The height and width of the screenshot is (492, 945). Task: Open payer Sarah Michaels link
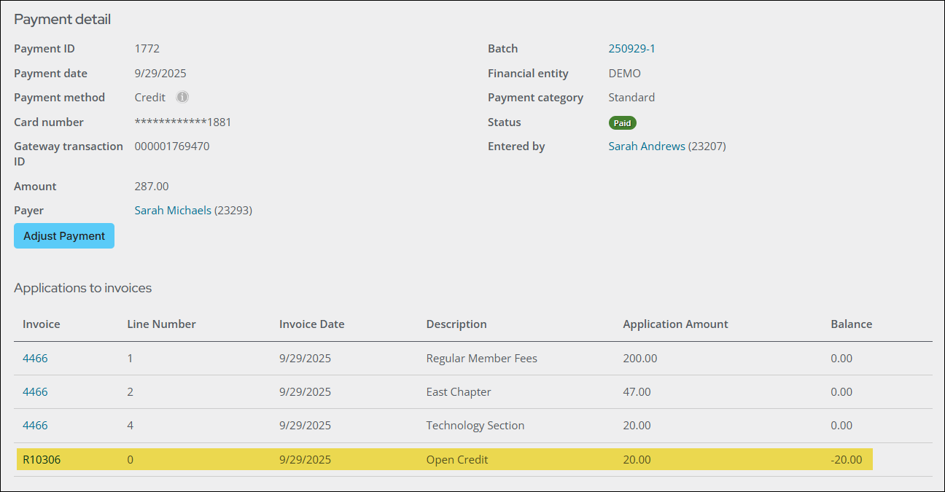coord(173,211)
